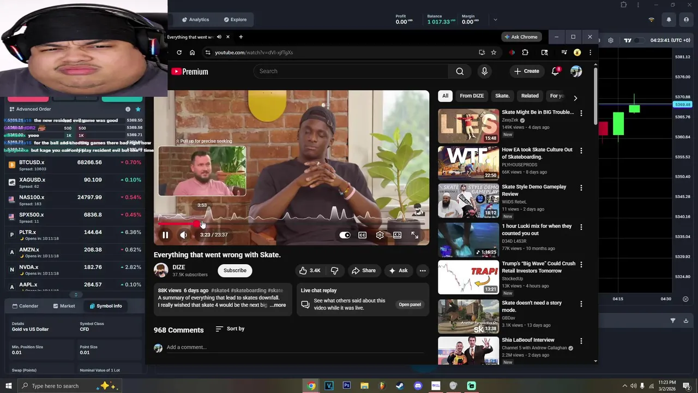Open 'Shia LaBeouf Interview' video title
Screen dimensions: 698x393
tap(528, 340)
